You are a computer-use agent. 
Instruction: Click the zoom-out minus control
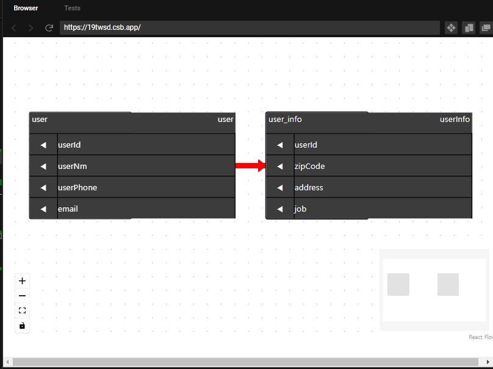[22, 295]
